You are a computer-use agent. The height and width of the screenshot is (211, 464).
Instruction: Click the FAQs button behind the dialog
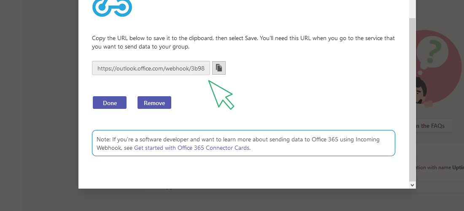(434, 126)
